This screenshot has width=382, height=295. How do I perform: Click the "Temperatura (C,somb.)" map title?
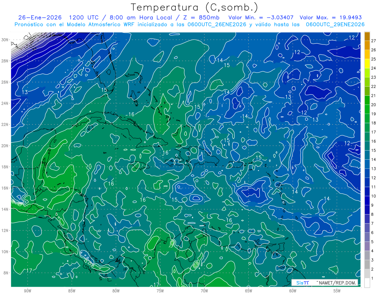(195, 7)
